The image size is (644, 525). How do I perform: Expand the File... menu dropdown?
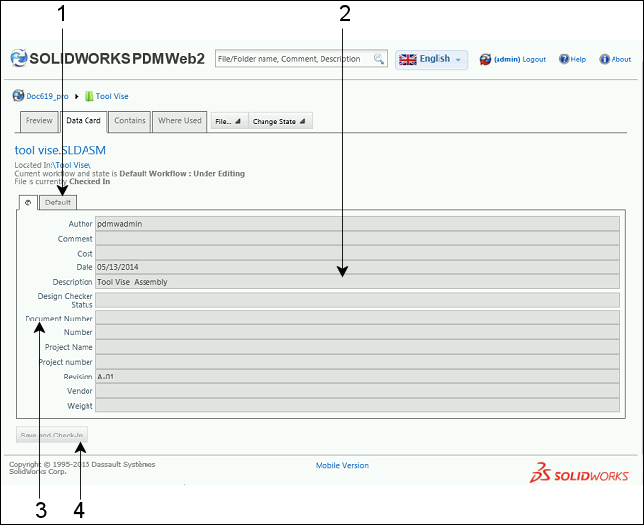228,122
